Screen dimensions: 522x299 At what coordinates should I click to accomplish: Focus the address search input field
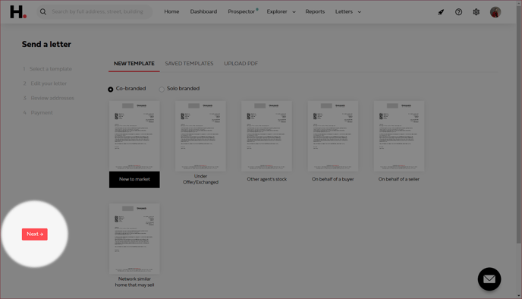tap(98, 11)
